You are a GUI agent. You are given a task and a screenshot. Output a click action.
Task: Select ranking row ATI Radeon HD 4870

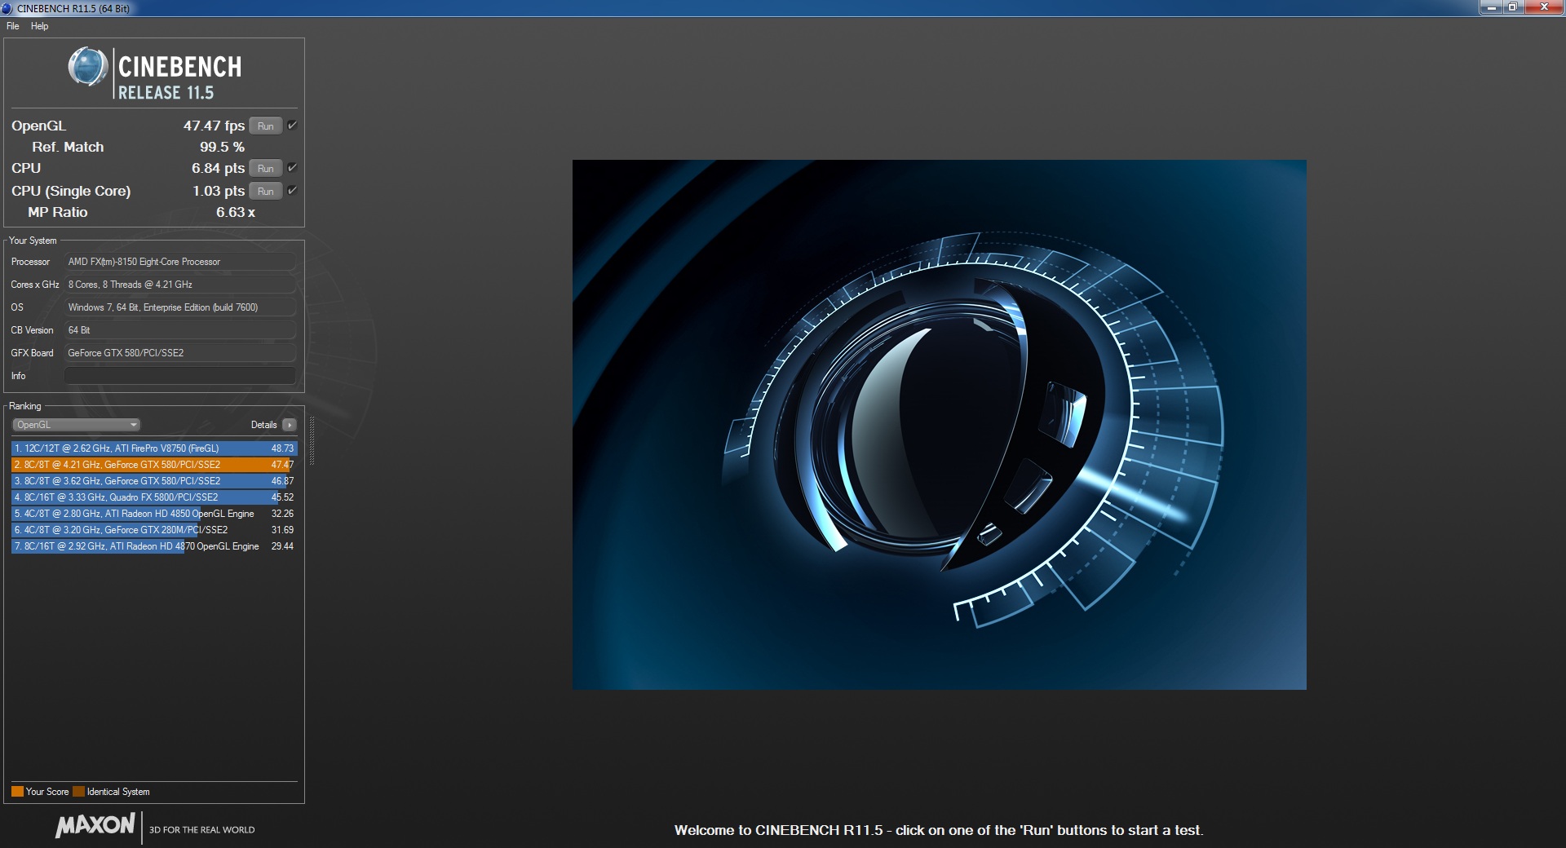tap(154, 546)
